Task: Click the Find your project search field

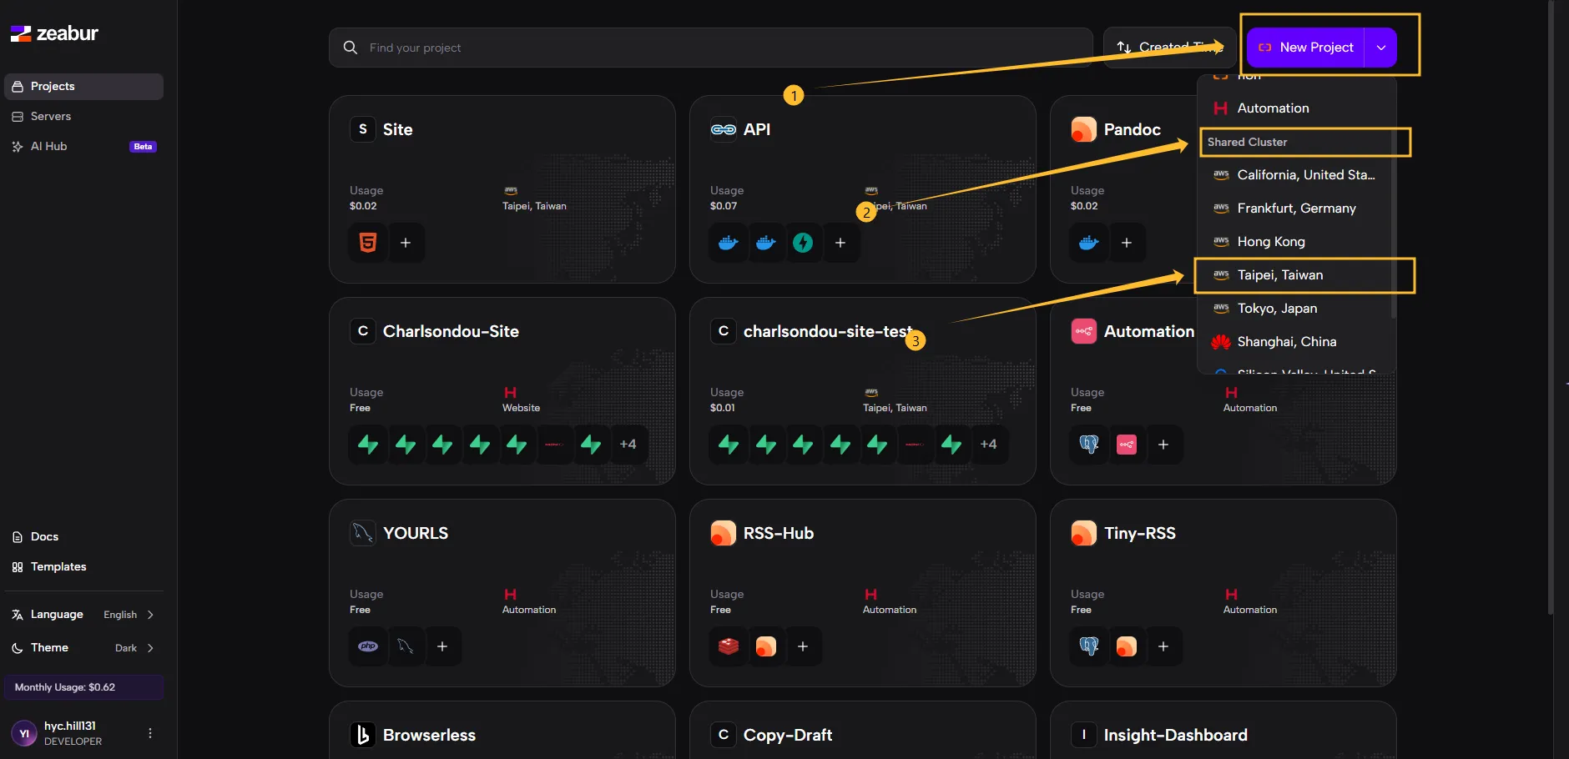Action: [x=709, y=48]
